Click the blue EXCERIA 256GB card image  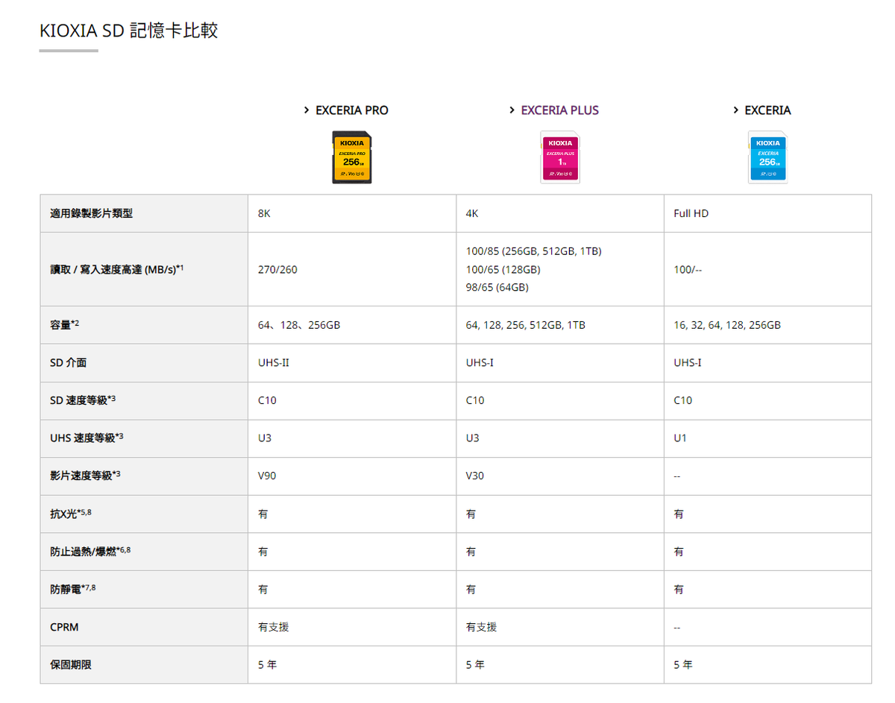point(767,157)
